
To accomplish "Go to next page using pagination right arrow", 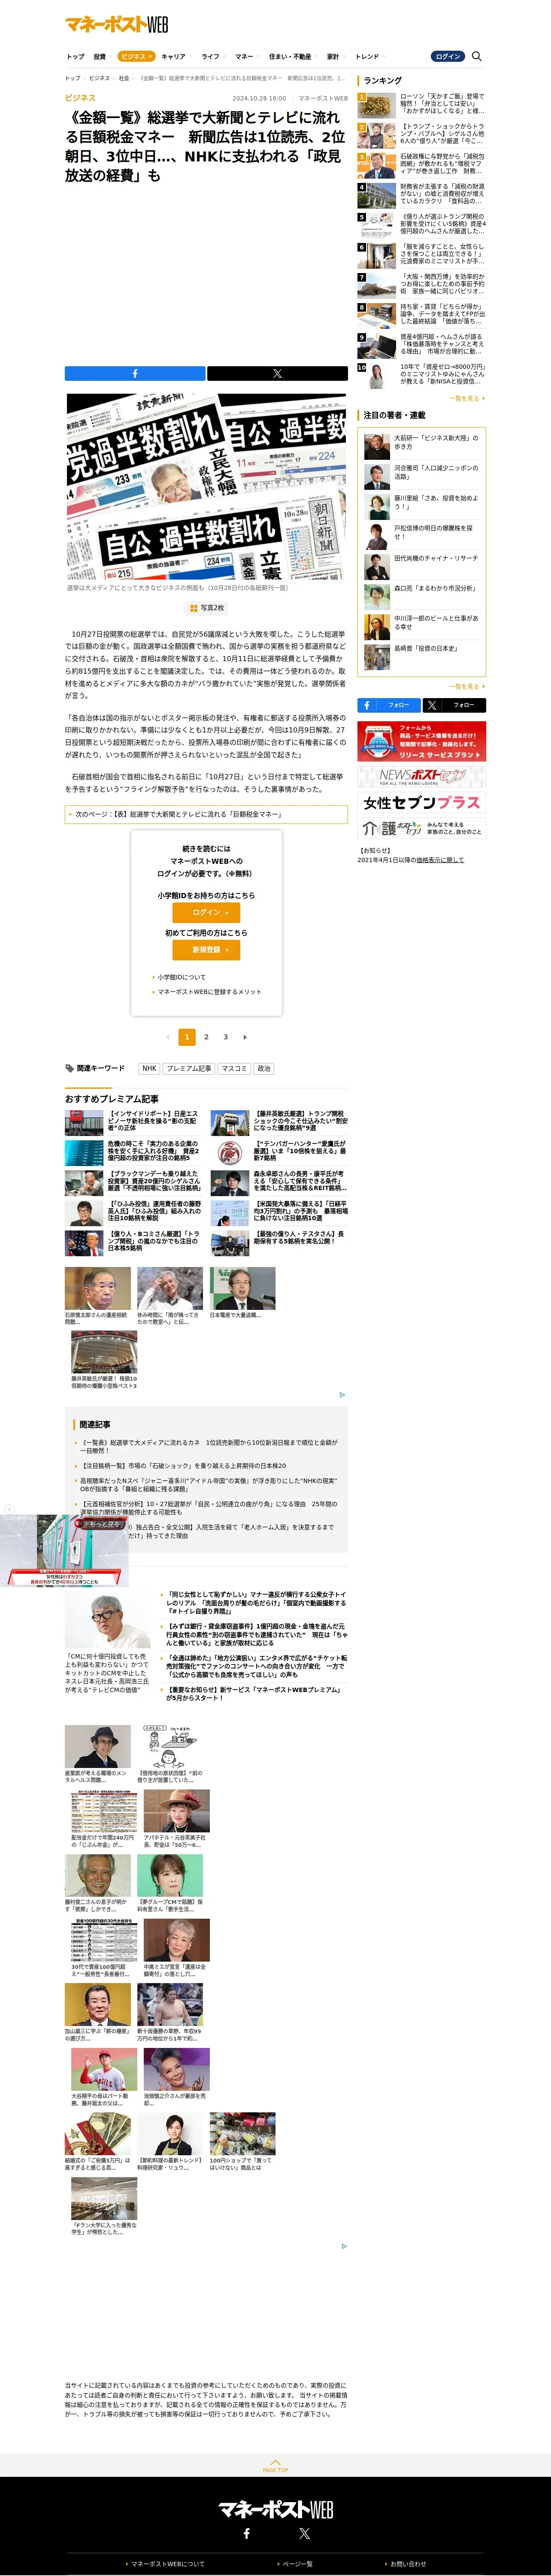I will click(245, 1036).
